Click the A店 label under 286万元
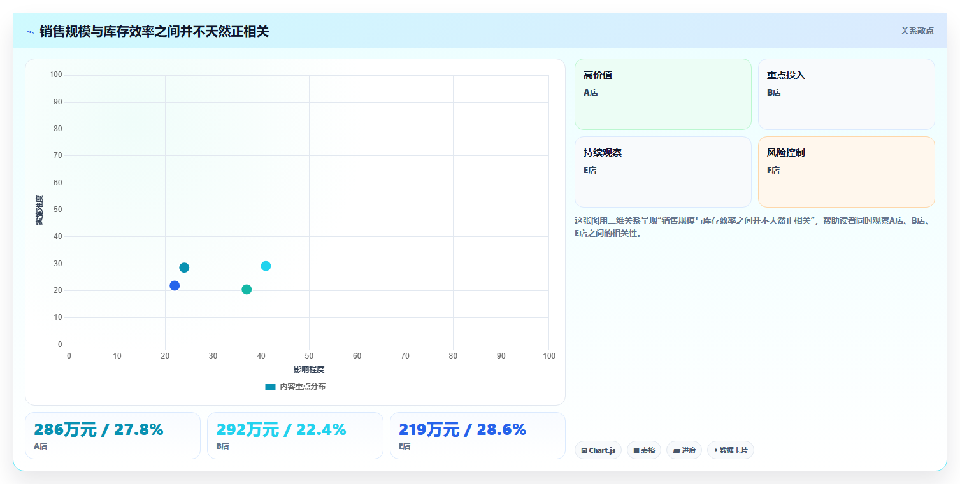960x484 pixels. [x=41, y=446]
